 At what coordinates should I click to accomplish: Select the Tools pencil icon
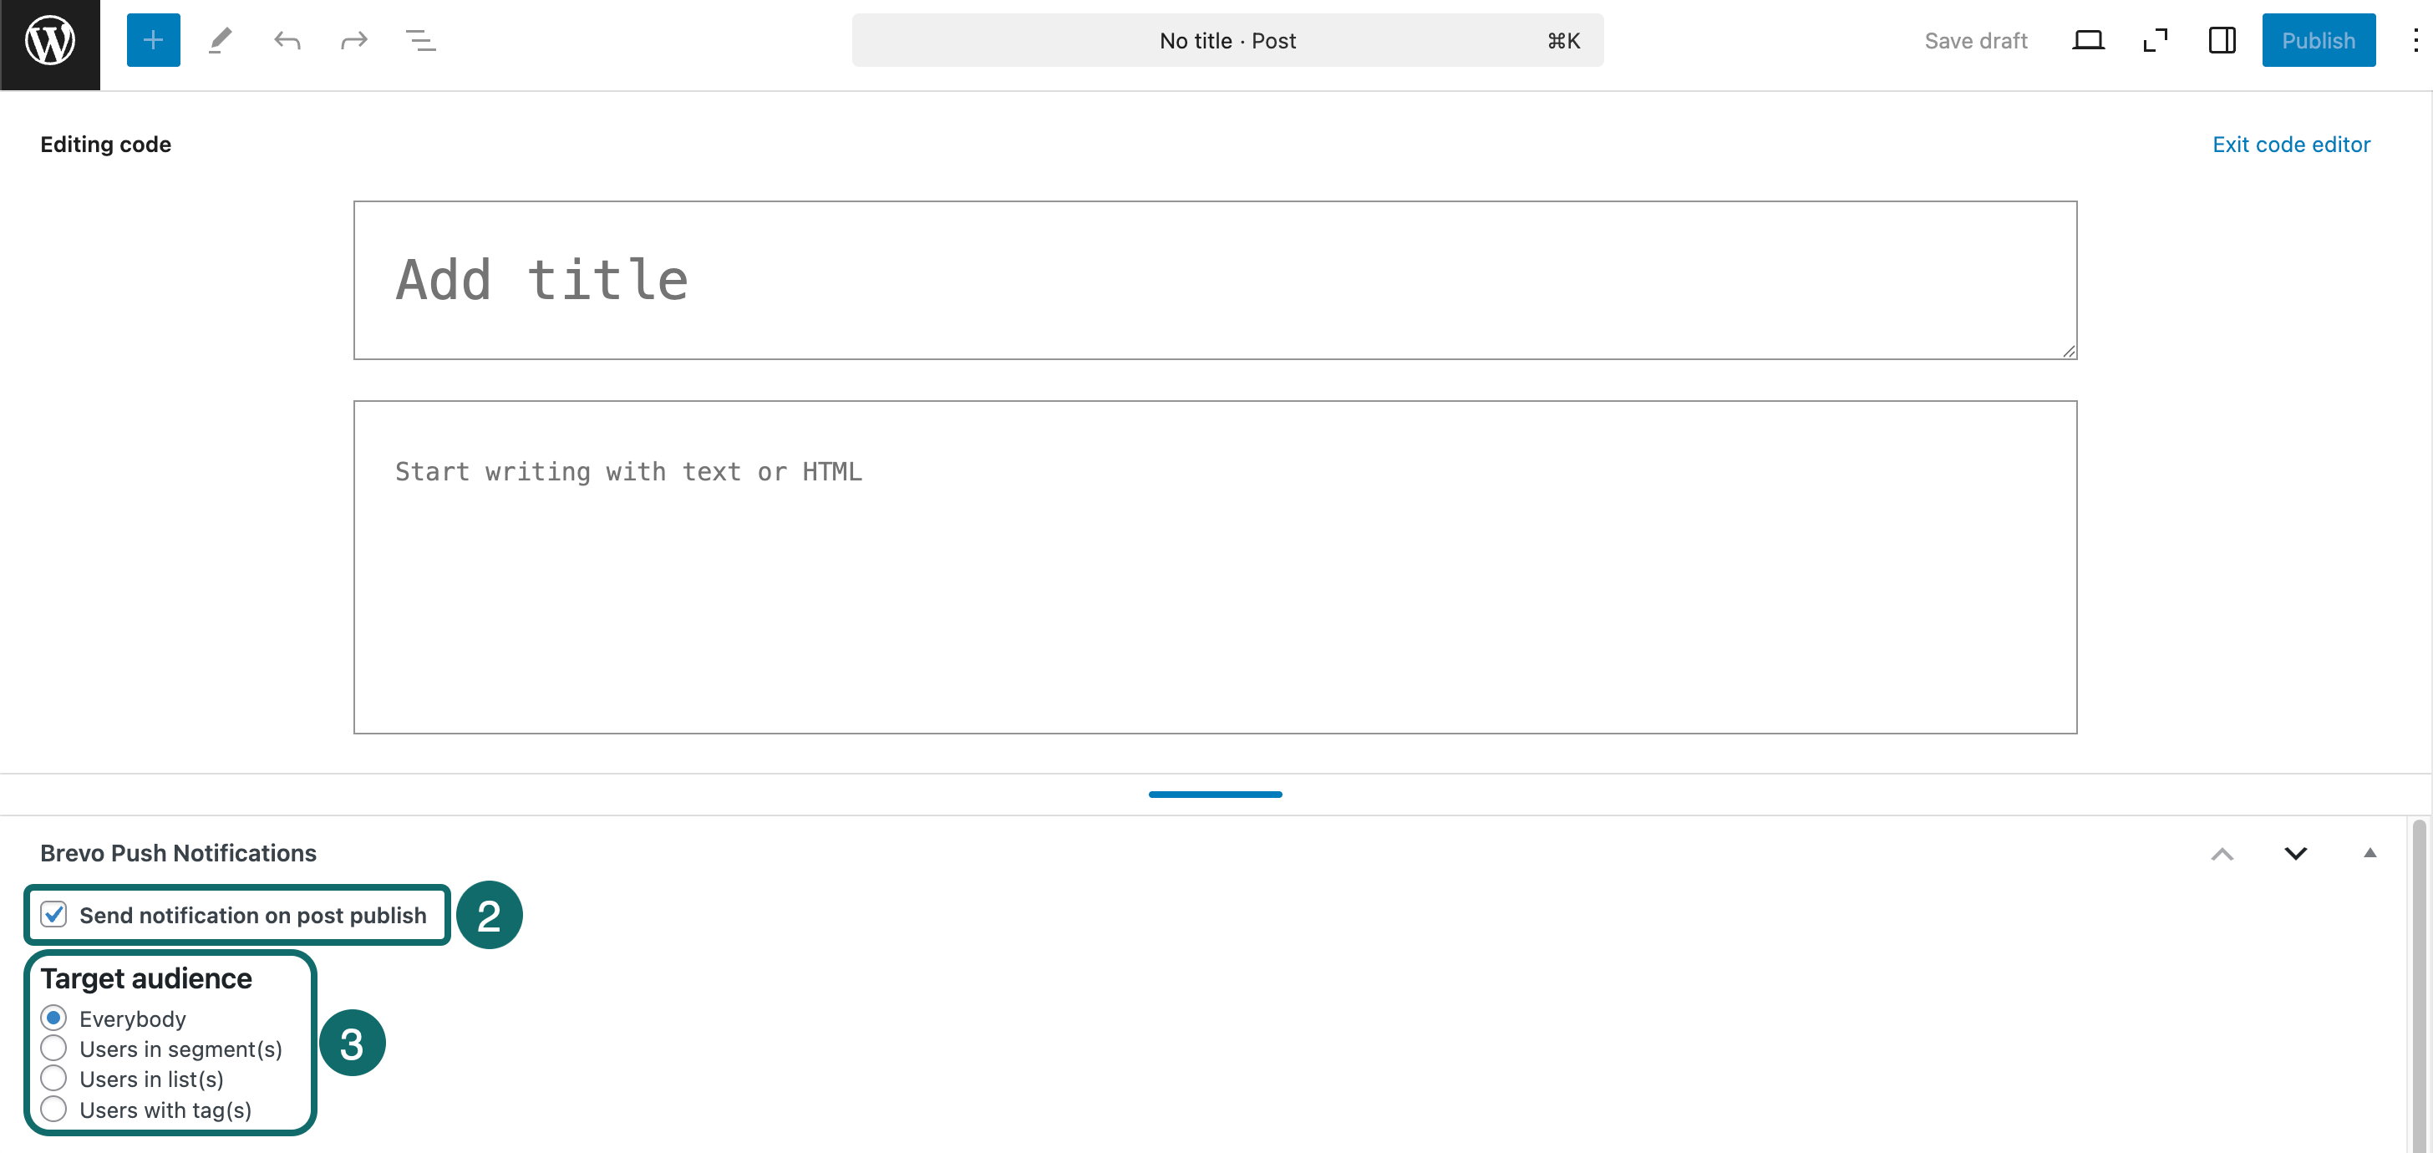point(220,41)
